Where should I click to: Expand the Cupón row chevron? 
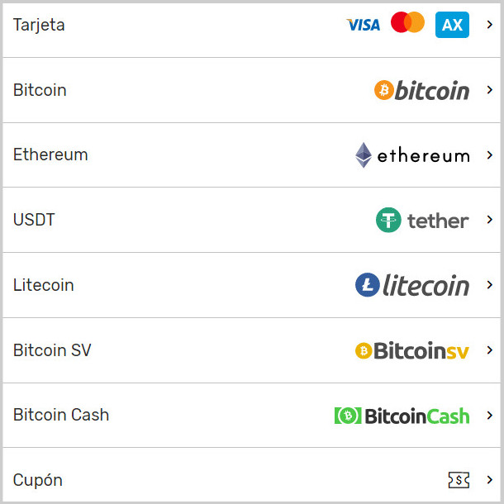tap(489, 480)
